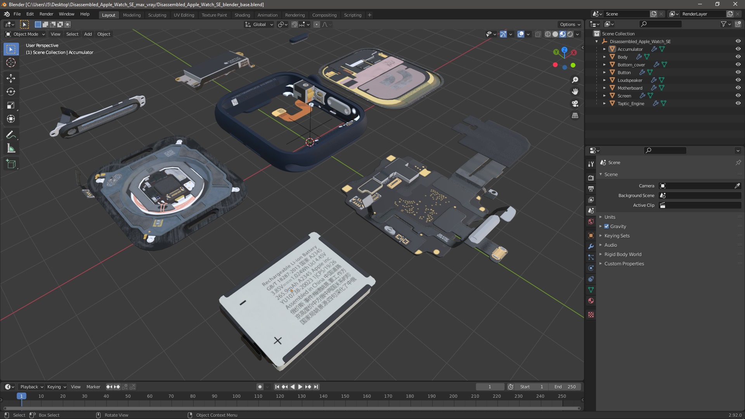Hide the Screen object in outliner

(x=738, y=95)
